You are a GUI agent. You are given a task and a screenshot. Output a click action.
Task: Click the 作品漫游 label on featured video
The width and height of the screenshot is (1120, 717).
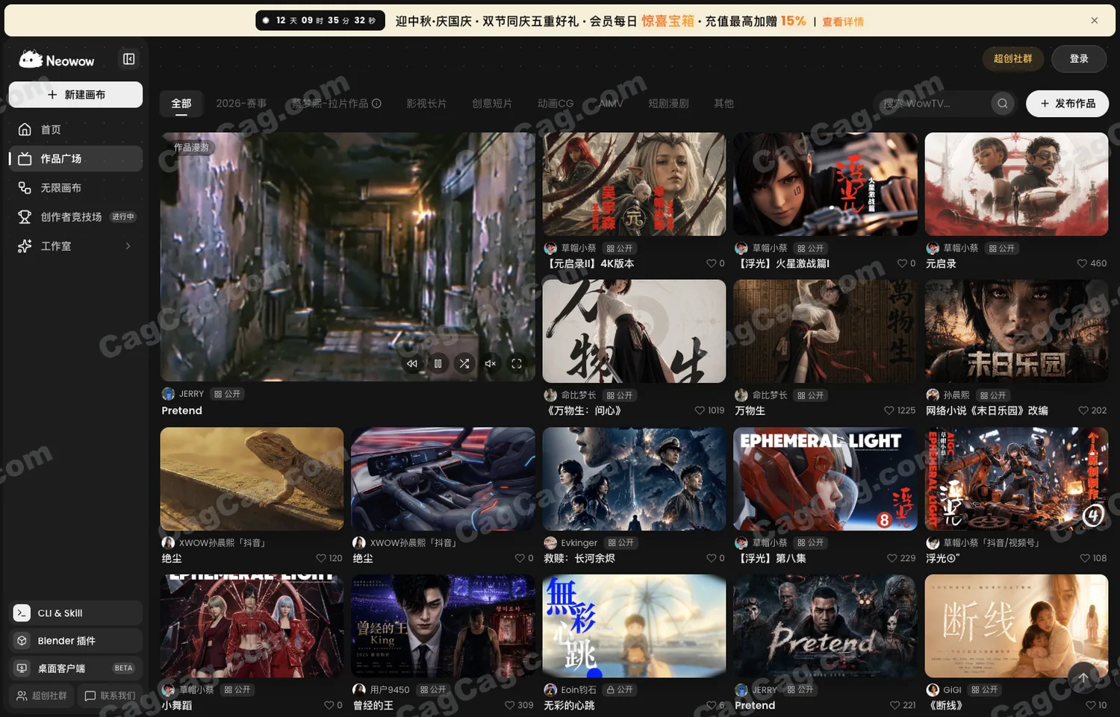point(191,148)
